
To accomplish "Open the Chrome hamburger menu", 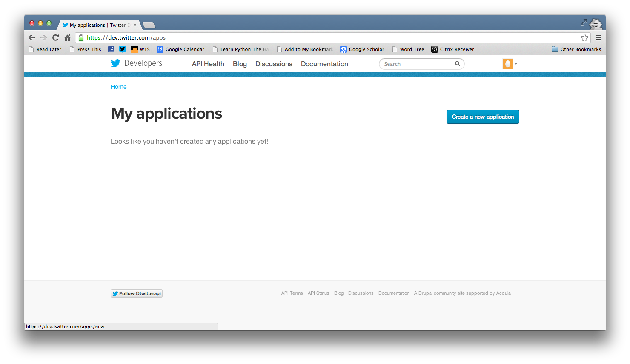I will coord(598,38).
